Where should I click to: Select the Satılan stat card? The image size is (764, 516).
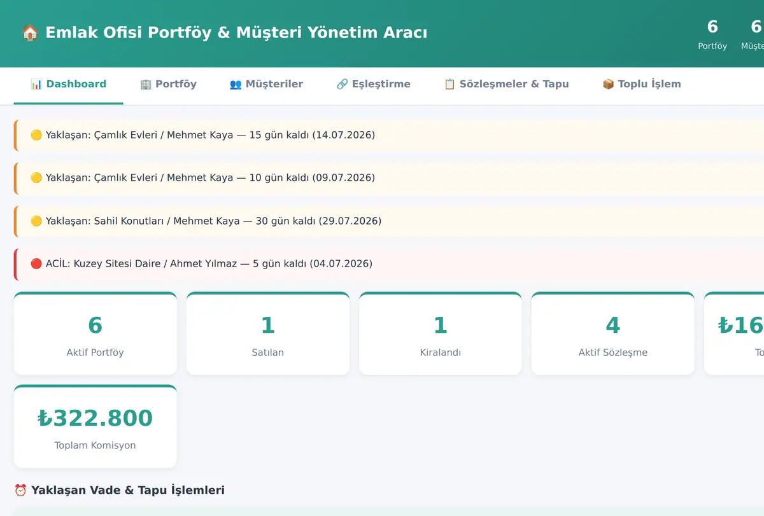point(267,333)
